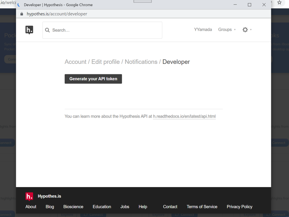Open the Terms of Service link
The width and height of the screenshot is (289, 217).
(202, 207)
